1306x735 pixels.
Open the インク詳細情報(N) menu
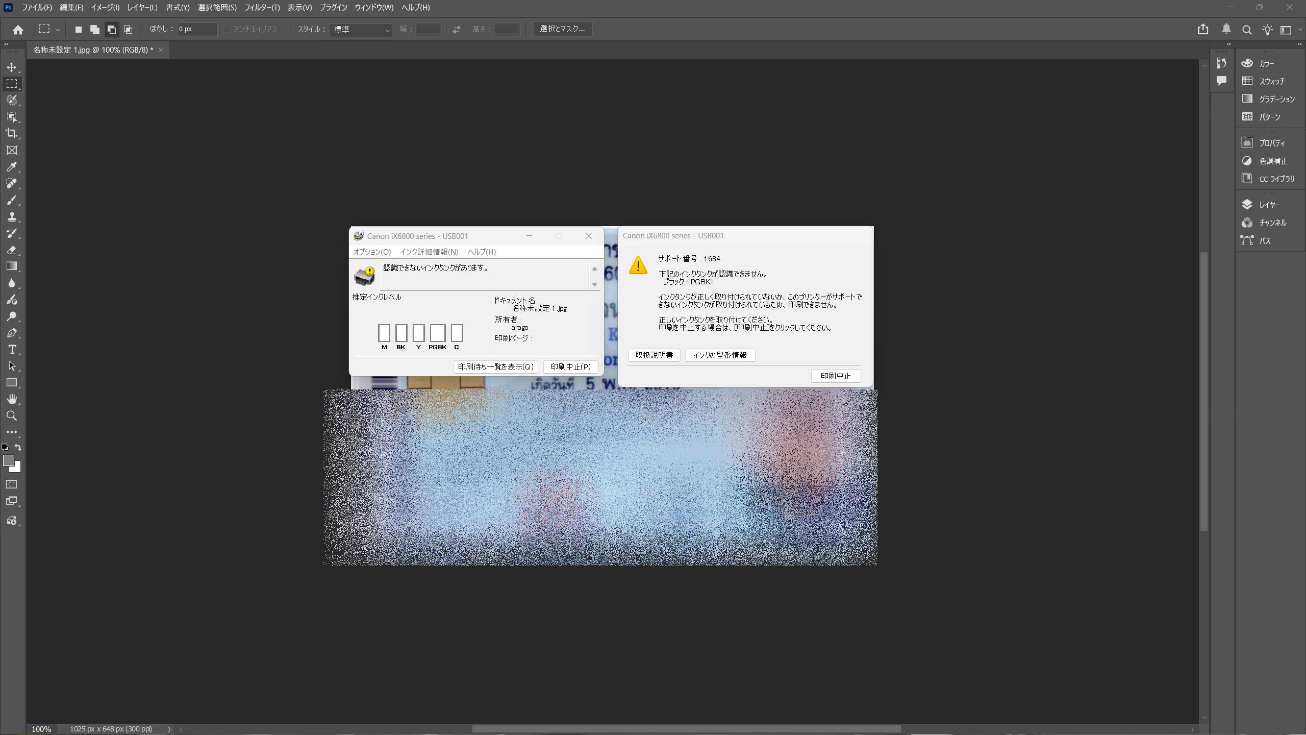(429, 252)
